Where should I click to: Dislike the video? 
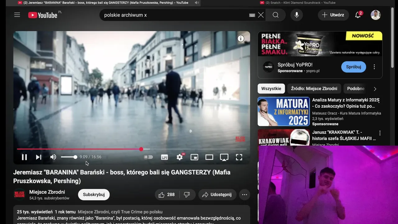187,194
